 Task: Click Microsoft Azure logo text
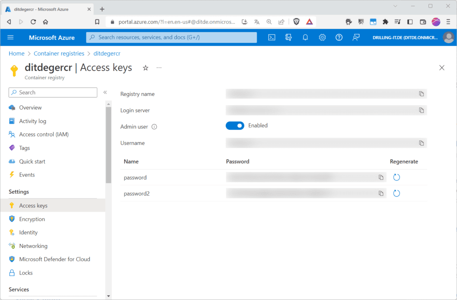52,37
